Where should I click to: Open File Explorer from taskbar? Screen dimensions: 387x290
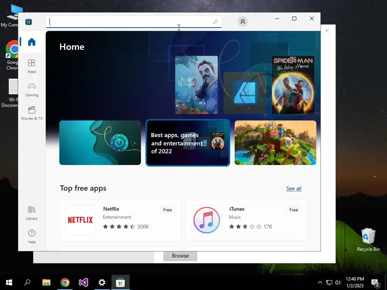[46, 282]
